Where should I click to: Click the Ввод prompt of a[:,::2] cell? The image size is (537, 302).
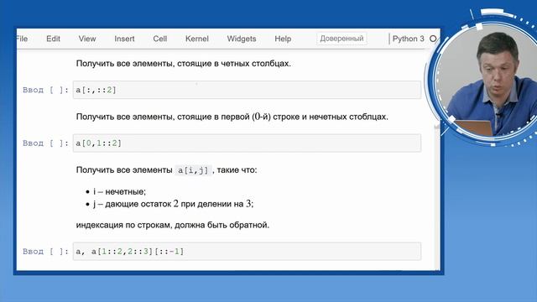click(45, 90)
